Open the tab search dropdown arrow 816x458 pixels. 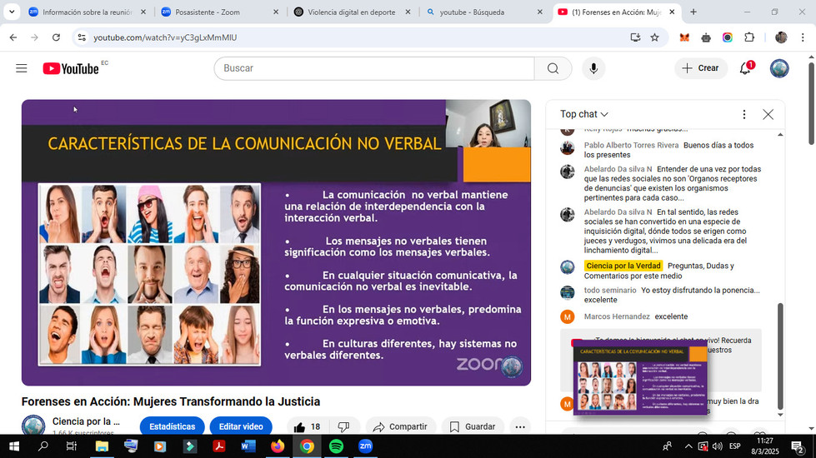12,12
